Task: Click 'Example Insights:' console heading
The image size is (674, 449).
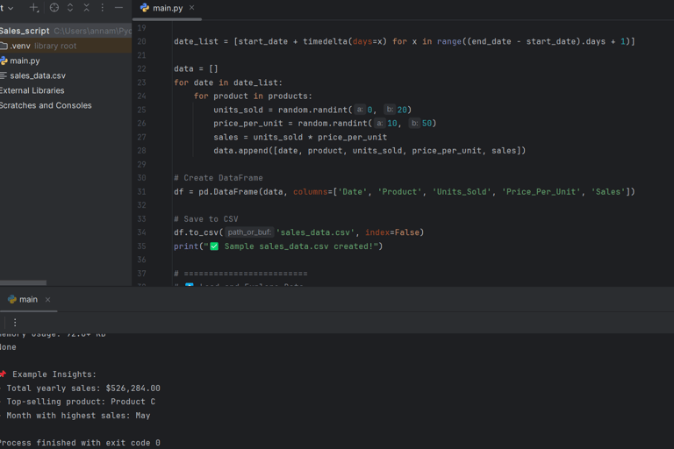Action: click(54, 374)
